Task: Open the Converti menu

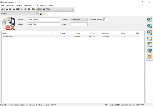Action: 18,5
